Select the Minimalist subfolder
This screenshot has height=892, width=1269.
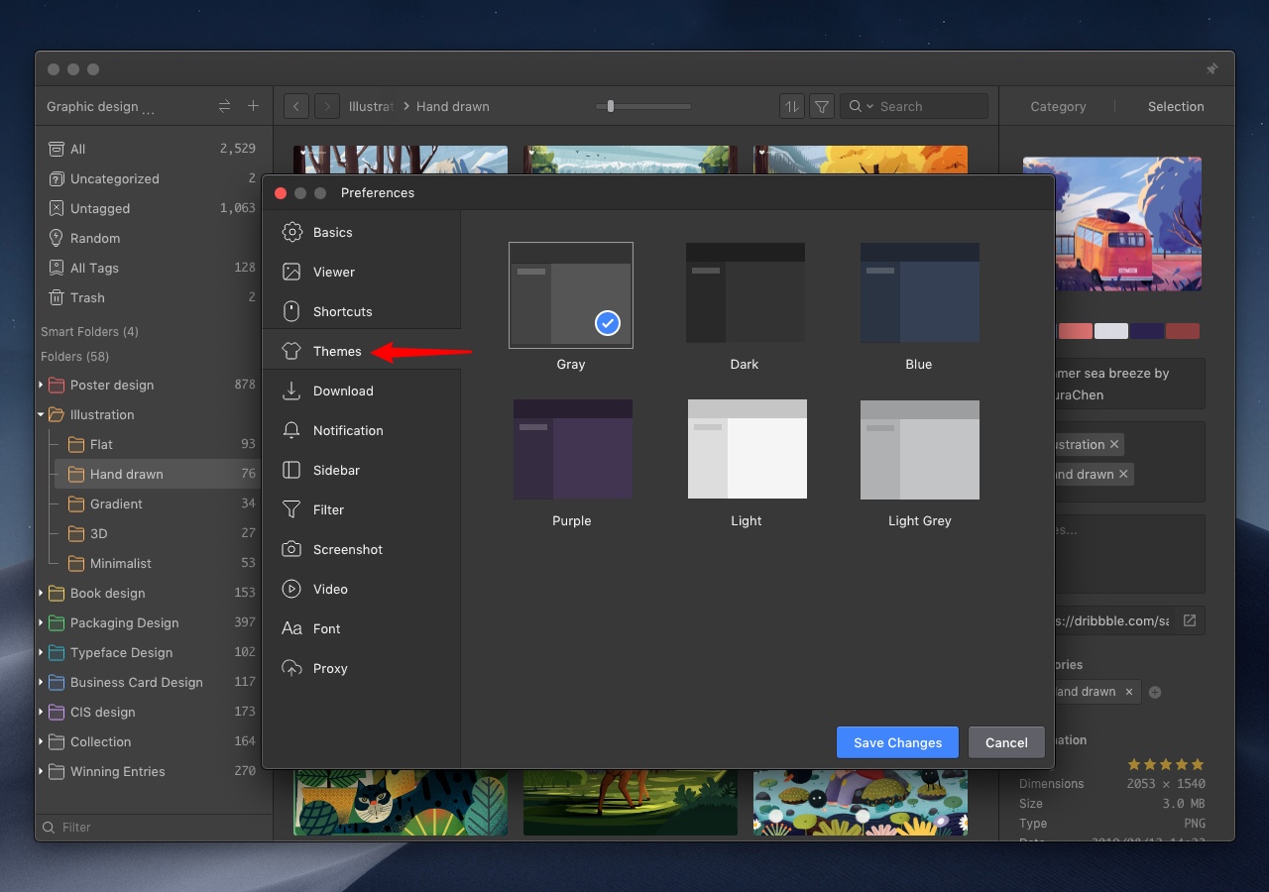tap(158, 563)
